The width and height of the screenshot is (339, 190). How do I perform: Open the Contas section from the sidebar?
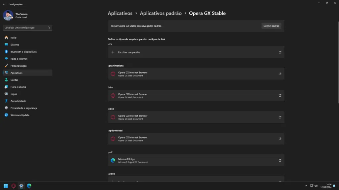(15, 79)
